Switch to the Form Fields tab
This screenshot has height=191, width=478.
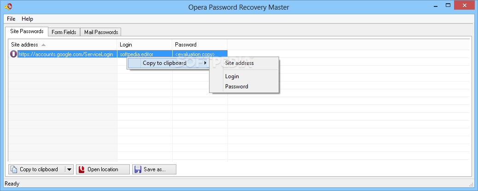coord(64,32)
